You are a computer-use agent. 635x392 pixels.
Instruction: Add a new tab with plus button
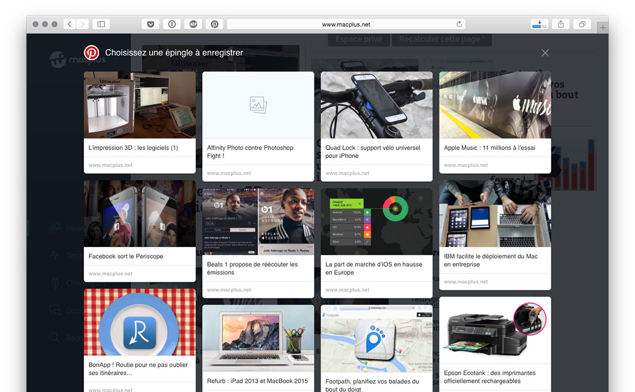(603, 28)
